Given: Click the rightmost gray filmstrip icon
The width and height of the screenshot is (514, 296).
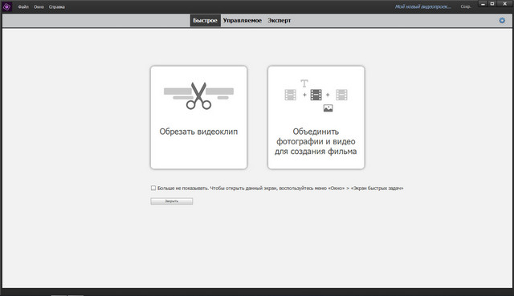Looking at the screenshot, I should point(341,95).
